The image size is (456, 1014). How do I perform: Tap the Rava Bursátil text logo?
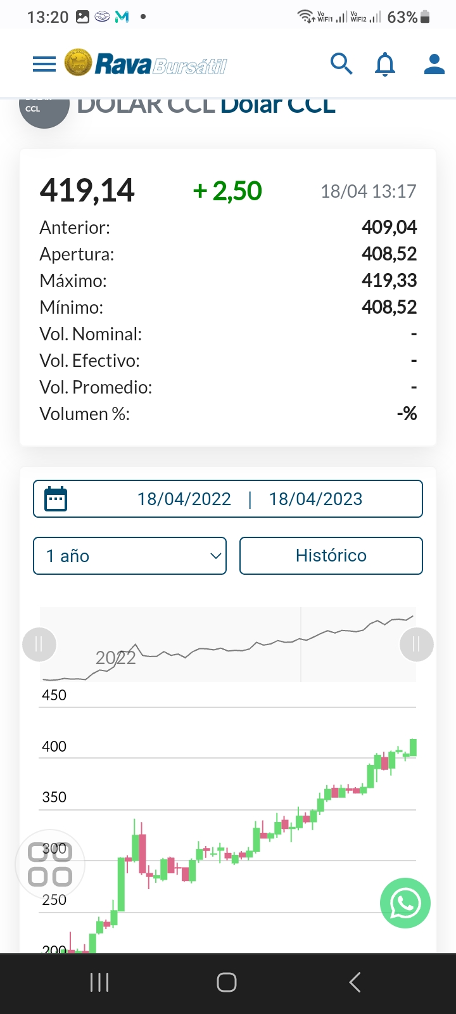[161, 65]
